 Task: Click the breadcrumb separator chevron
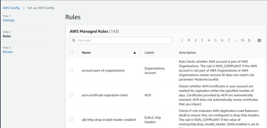(x=24, y=8)
